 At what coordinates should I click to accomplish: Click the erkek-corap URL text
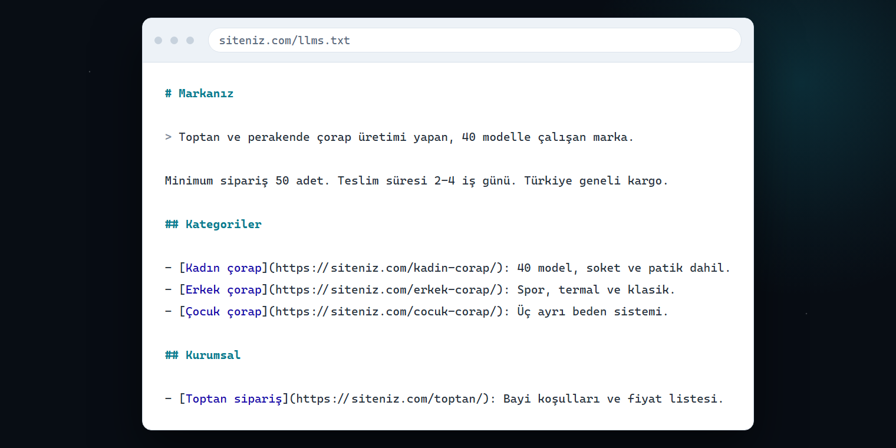pos(386,290)
